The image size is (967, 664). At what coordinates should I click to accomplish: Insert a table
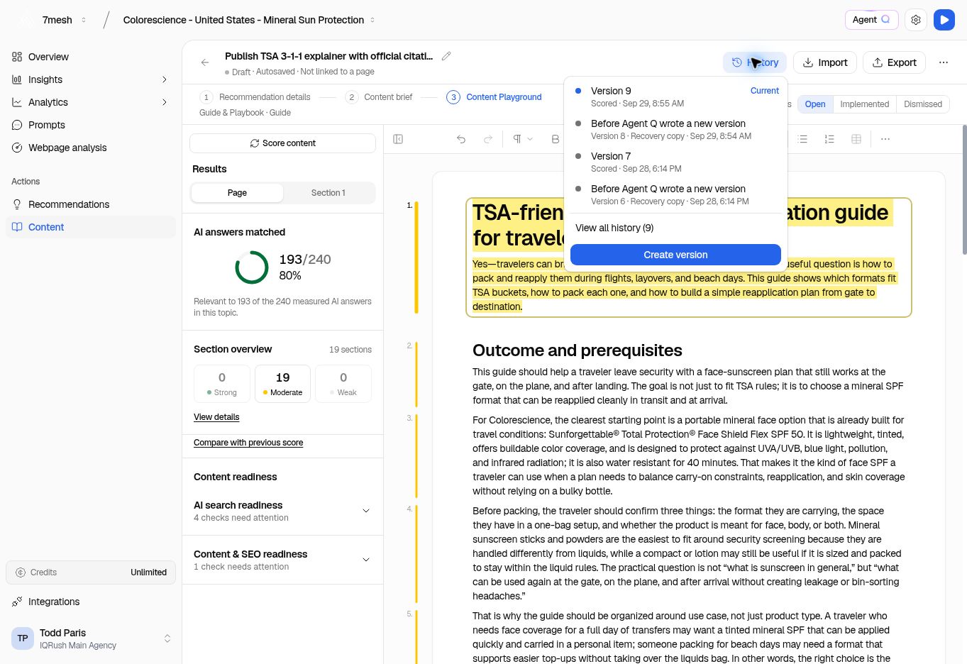[856, 139]
